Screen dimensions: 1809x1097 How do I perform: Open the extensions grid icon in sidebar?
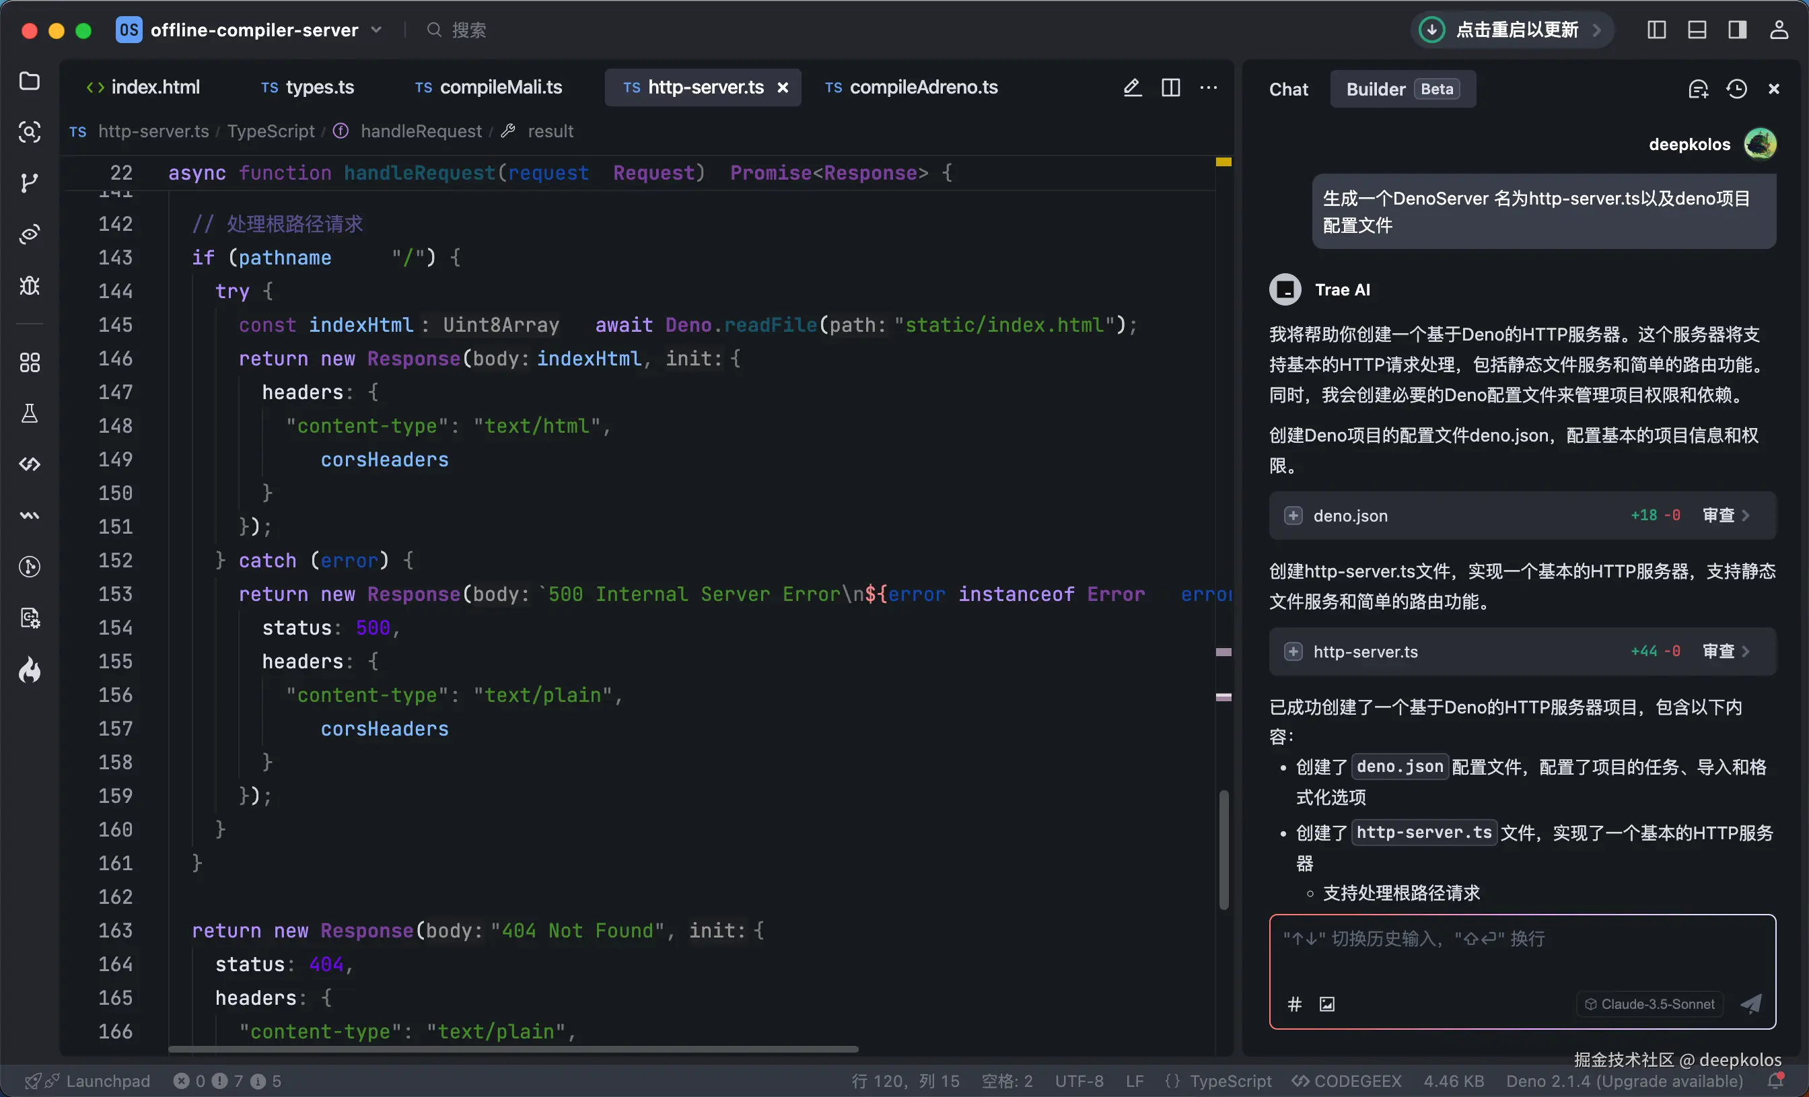coord(30,362)
